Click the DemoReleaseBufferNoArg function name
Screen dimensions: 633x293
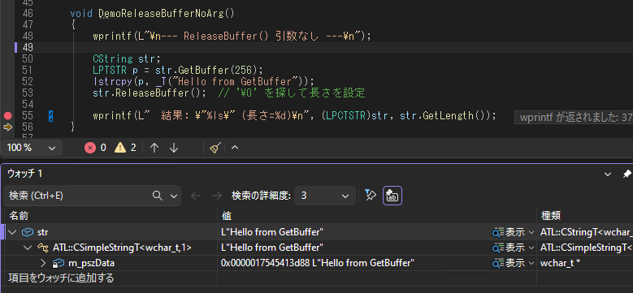[167, 14]
